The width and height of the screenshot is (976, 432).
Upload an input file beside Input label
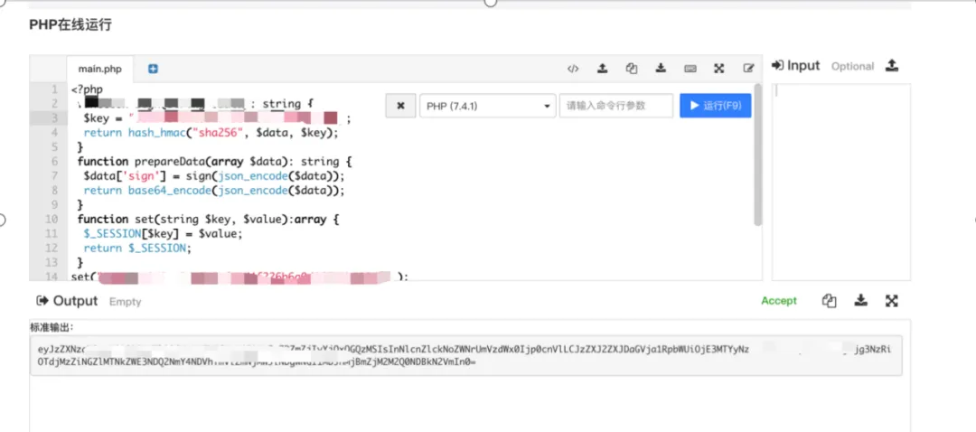[x=892, y=66]
